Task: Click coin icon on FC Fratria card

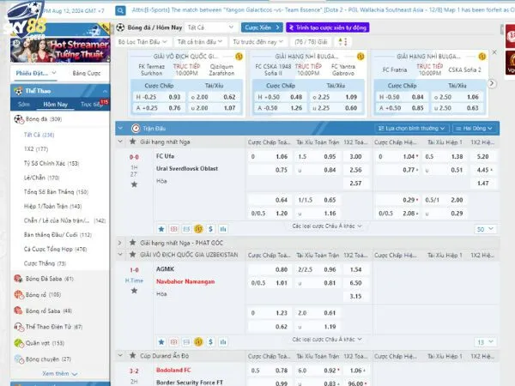Action: [x=482, y=57]
